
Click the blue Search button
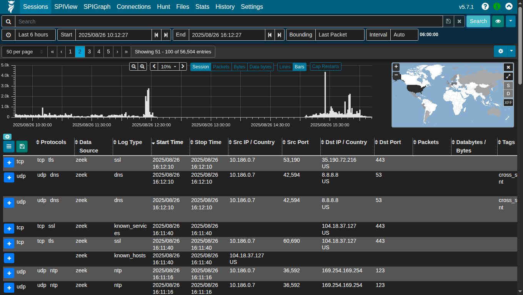tap(478, 22)
